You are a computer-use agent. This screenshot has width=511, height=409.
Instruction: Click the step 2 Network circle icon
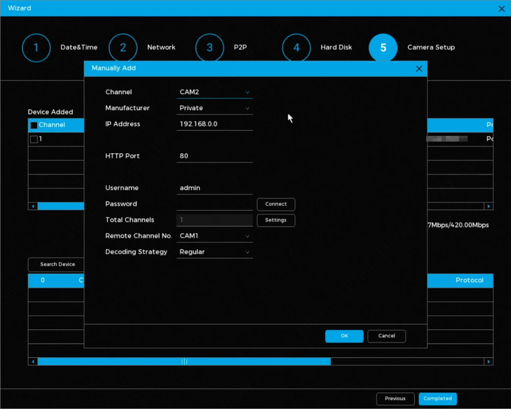click(123, 48)
